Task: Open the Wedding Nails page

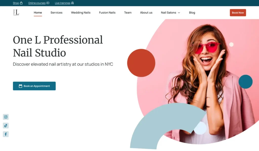Action: click(81, 13)
